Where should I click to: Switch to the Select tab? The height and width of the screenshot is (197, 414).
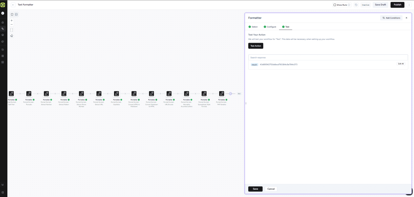click(x=254, y=27)
